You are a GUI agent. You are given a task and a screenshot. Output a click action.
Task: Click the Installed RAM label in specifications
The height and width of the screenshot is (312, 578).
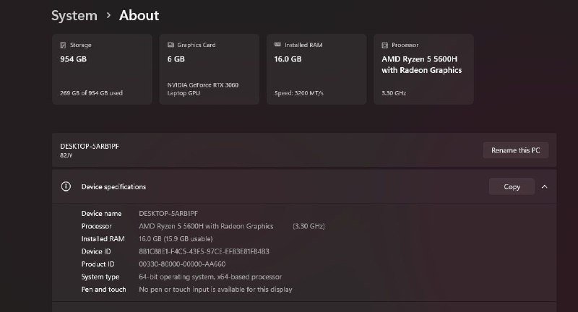103,239
